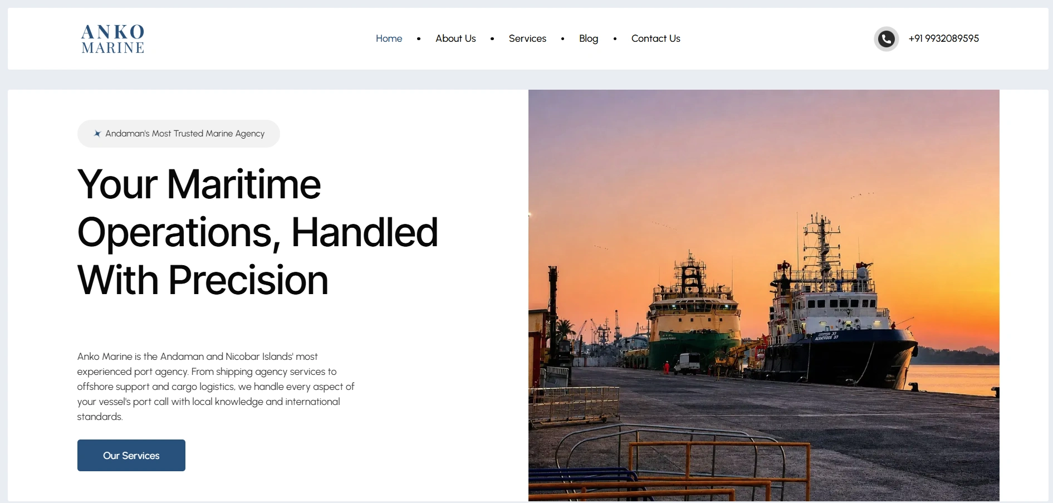Open the Contact Us page
The width and height of the screenshot is (1053, 503).
coord(655,38)
